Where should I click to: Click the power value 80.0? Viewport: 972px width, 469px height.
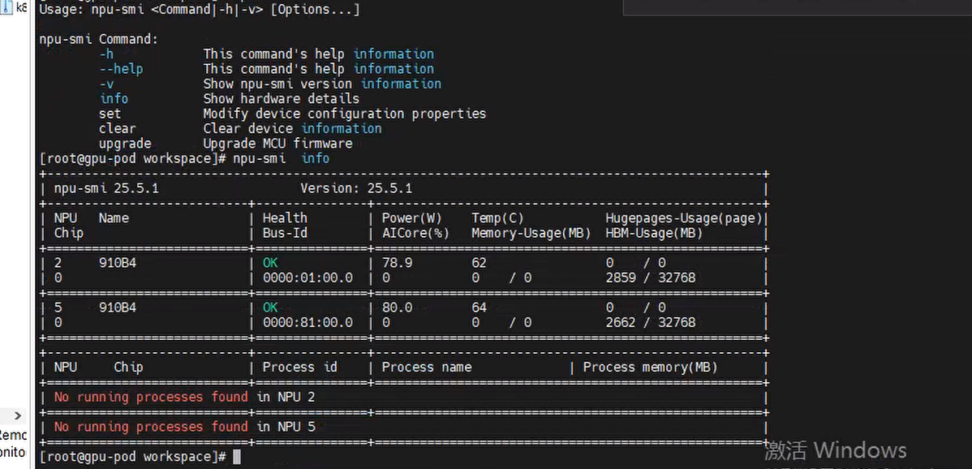[397, 308]
